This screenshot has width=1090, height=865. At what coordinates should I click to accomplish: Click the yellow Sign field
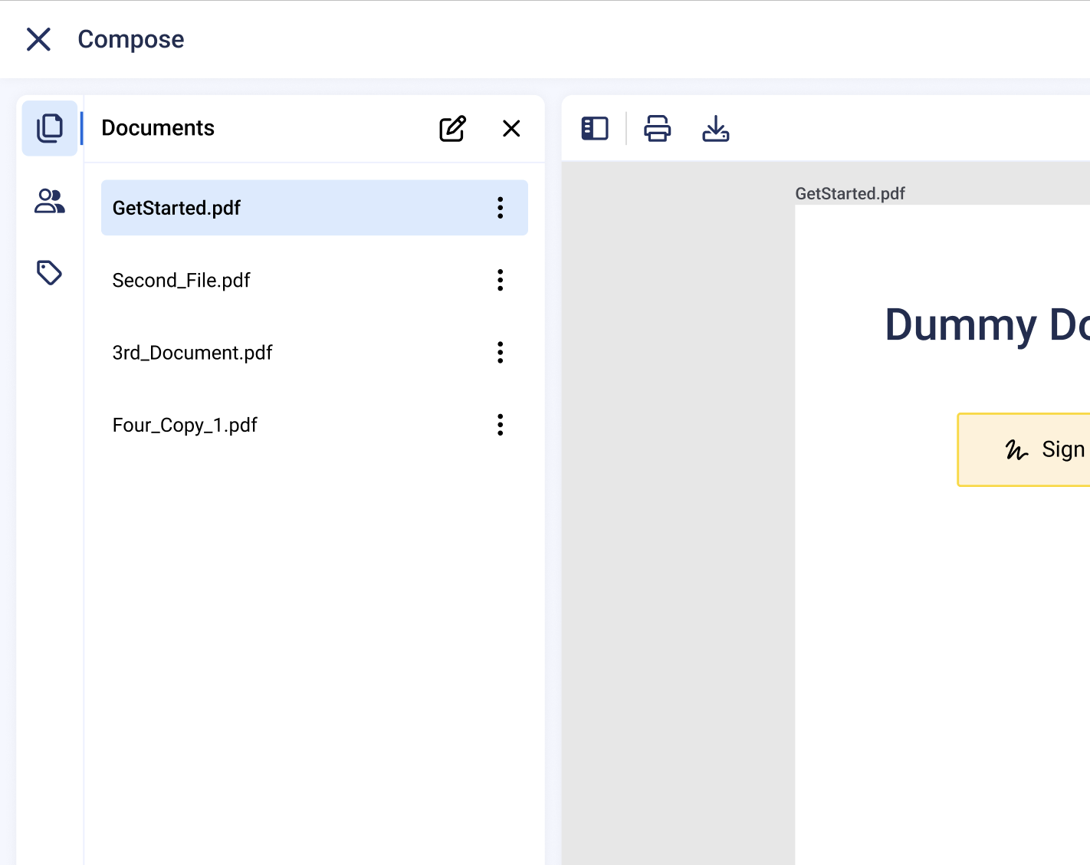pos(1027,449)
